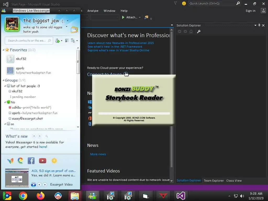Open dropdown arrow beside Attach button
This screenshot has width=268, height=201.
point(140,18)
